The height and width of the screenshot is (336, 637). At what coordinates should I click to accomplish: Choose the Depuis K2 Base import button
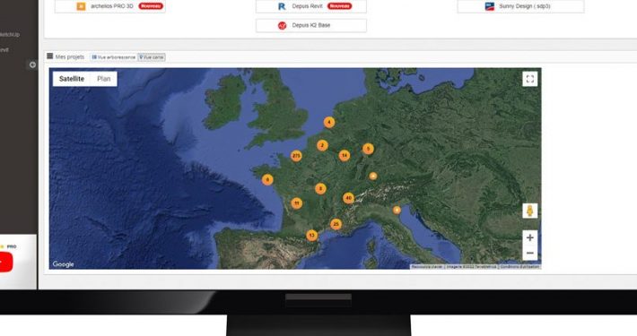tap(311, 25)
